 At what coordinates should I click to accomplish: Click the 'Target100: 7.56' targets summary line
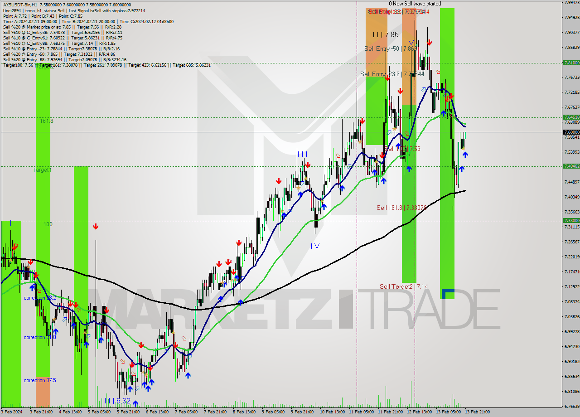click(x=107, y=65)
